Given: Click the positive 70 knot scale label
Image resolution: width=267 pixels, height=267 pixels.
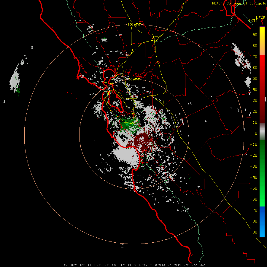Looking at the screenshot, I should click(x=255, y=57).
